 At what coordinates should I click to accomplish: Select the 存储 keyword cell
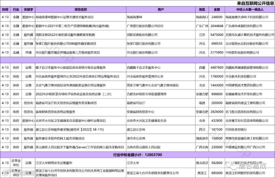click(29, 52)
